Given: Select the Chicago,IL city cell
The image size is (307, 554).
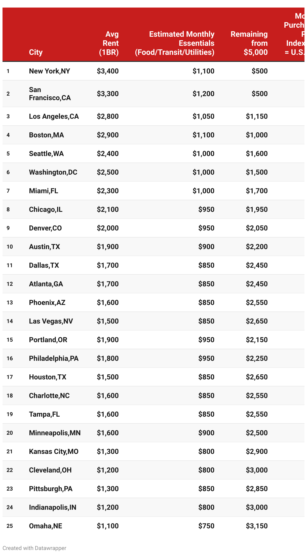Looking at the screenshot, I should point(46,209).
